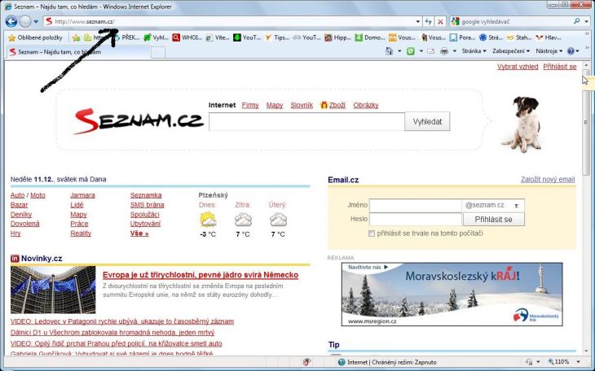Expand the address bar history dropdown
This screenshot has width=595, height=371.
418,22
